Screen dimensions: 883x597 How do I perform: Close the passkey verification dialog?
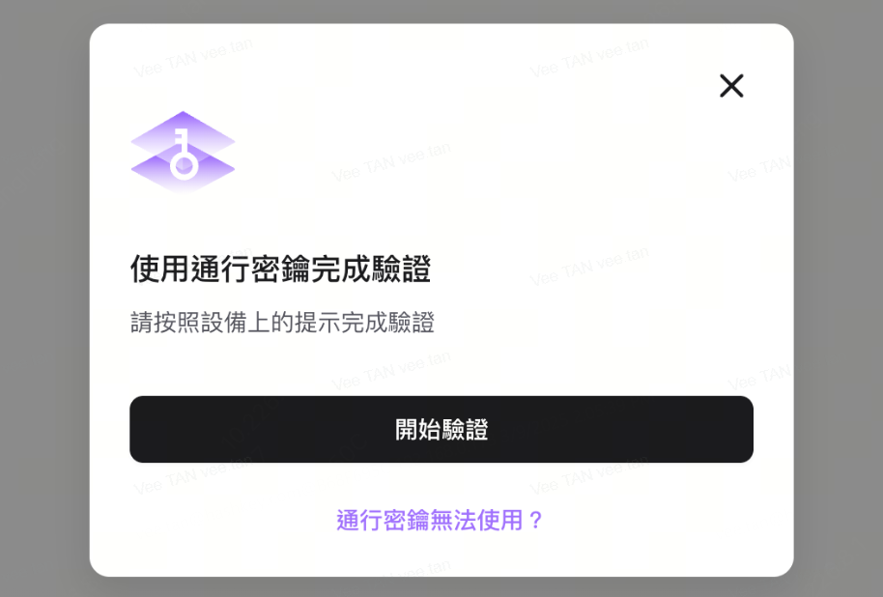point(731,86)
